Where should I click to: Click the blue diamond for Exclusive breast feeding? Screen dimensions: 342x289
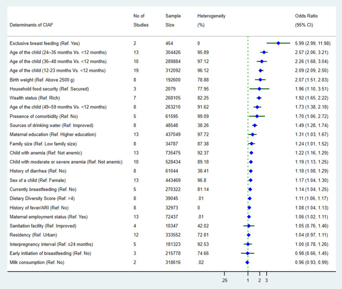[x=278, y=43]
